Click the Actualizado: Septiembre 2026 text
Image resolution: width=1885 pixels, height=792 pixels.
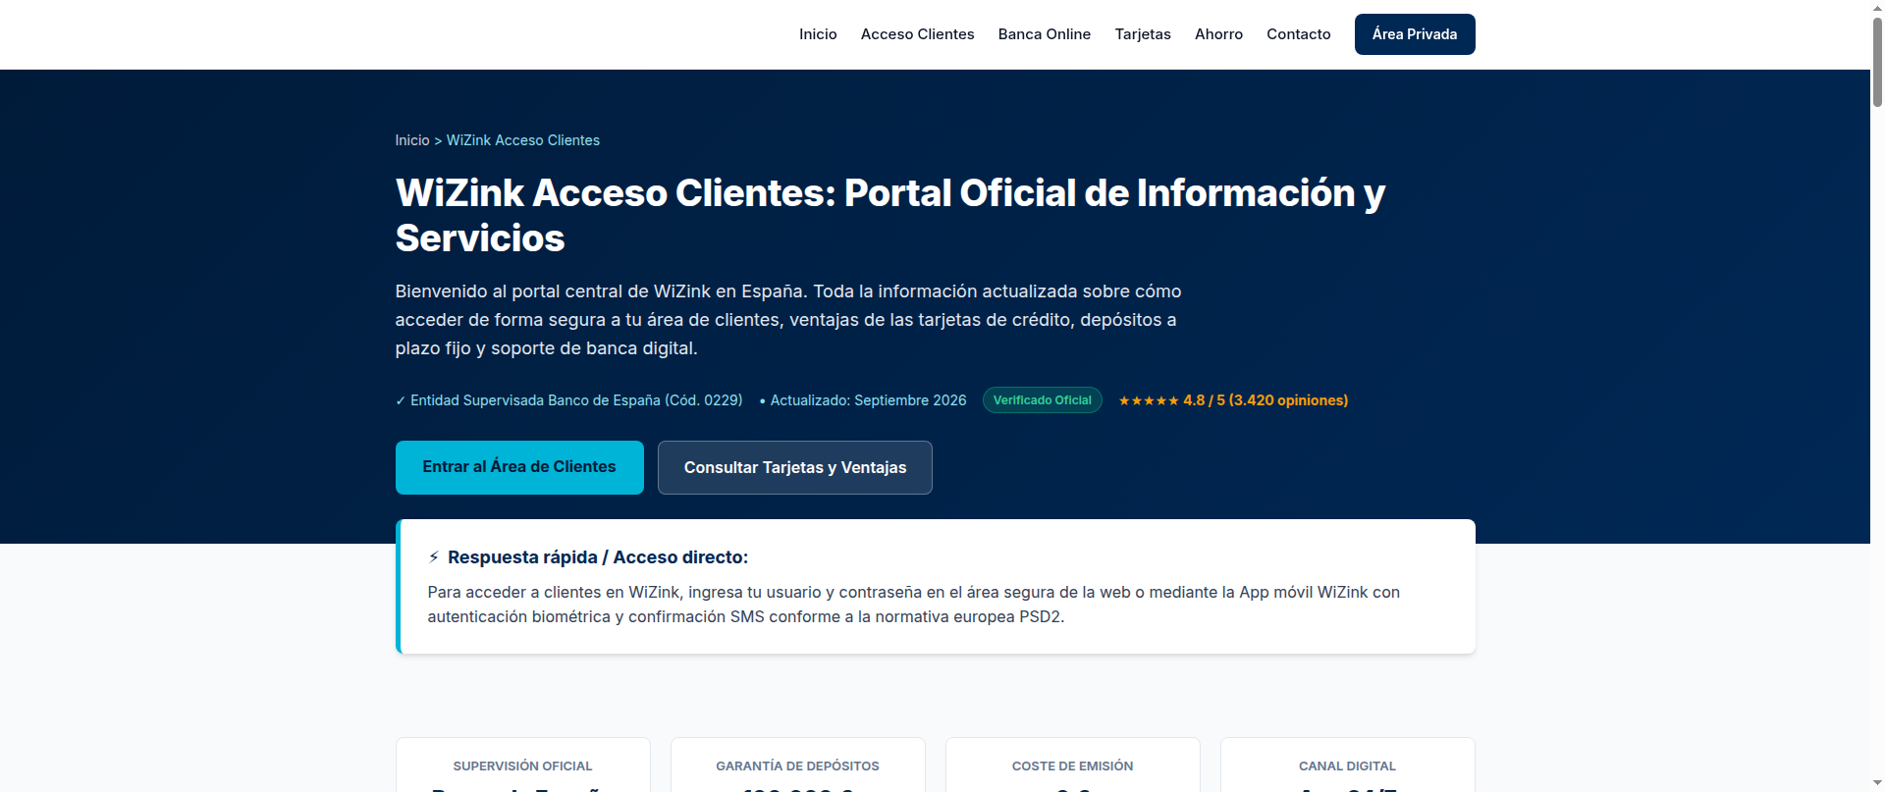(x=863, y=400)
